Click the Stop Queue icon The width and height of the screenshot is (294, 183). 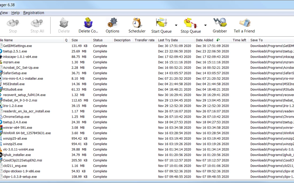(190, 23)
